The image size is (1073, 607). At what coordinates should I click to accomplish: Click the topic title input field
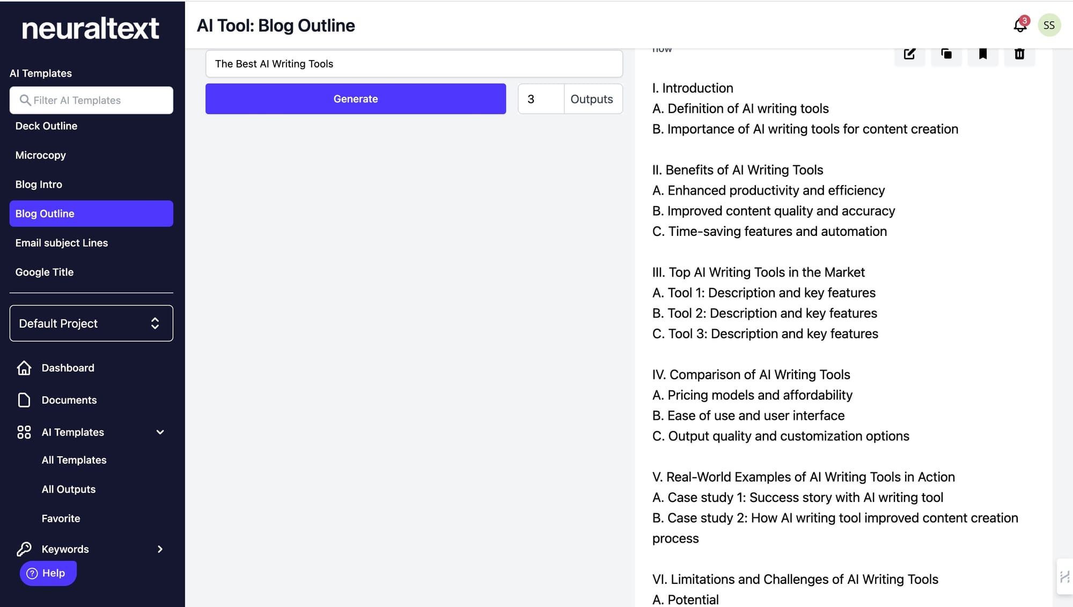tap(414, 63)
